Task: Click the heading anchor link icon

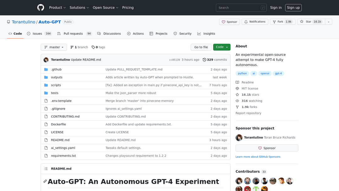Action: click(x=45, y=181)
